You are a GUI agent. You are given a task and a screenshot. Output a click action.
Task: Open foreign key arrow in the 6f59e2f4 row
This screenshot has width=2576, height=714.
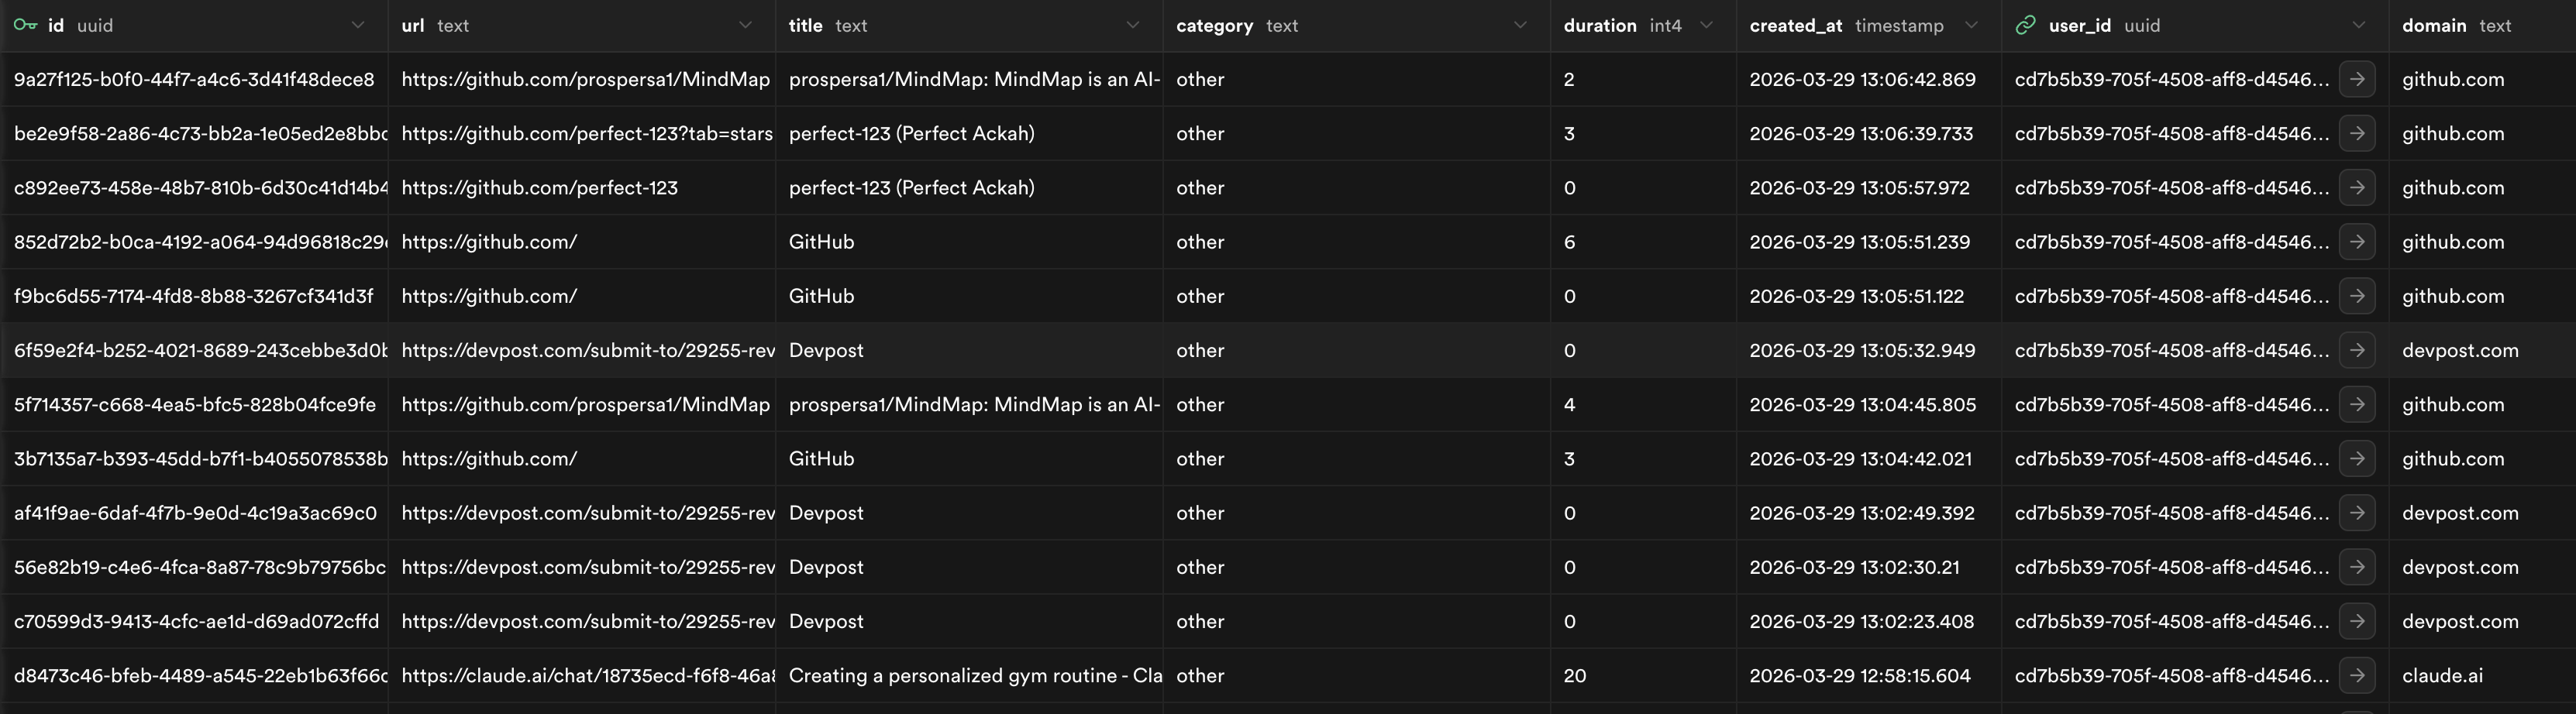(x=2357, y=349)
